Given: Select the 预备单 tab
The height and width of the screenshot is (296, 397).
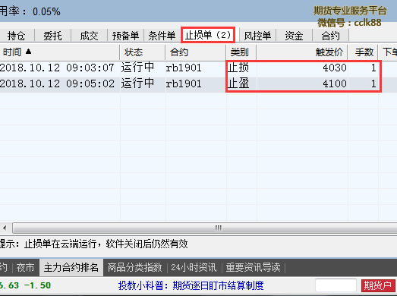Looking at the screenshot, I should coord(125,36).
